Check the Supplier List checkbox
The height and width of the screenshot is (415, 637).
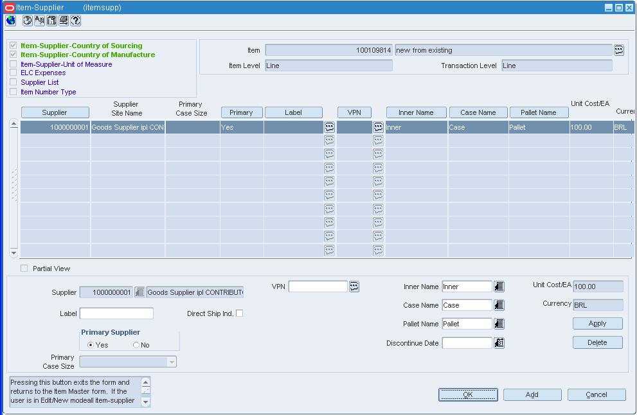click(x=13, y=82)
